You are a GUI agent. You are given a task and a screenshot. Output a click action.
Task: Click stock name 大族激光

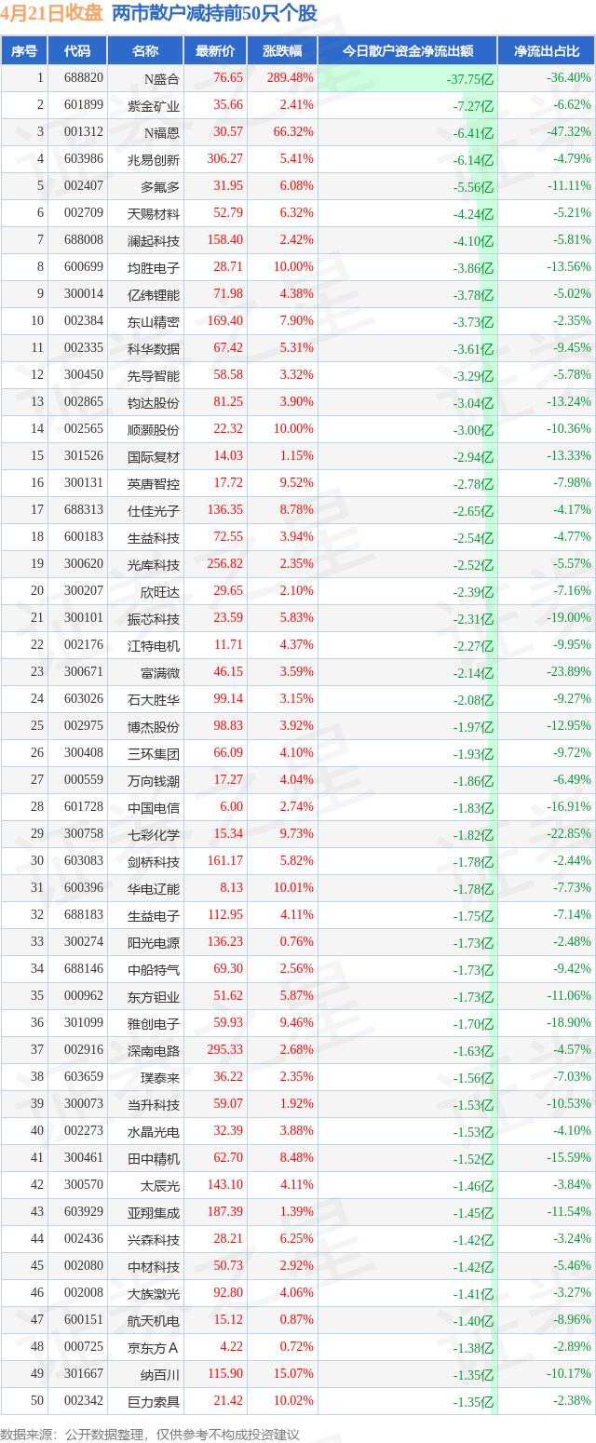click(x=154, y=1293)
